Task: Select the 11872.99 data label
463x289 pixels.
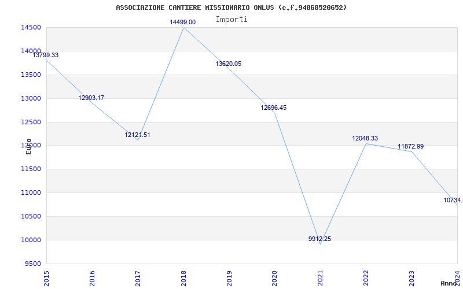Action: tap(411, 147)
